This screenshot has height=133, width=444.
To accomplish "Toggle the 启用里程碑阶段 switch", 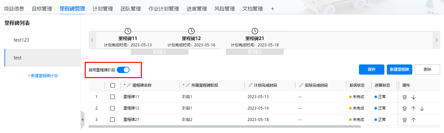I will tap(123, 70).
